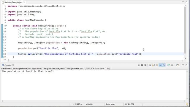This screenshot has height=107, width=190.
Task: Click System.out.println at line 18
Action: click(x=30, y=54)
